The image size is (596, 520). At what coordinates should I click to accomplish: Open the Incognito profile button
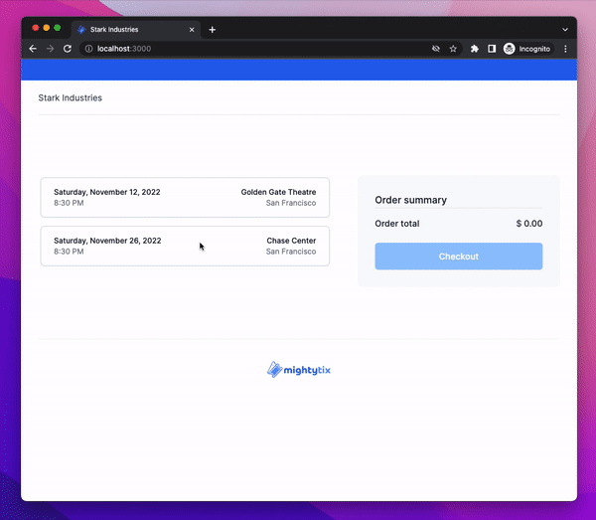(526, 49)
